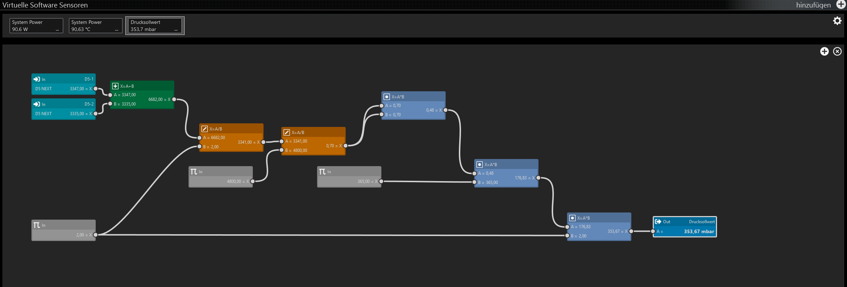Close the node editor with the X icon
The width and height of the screenshot is (847, 287).
pyautogui.click(x=837, y=51)
